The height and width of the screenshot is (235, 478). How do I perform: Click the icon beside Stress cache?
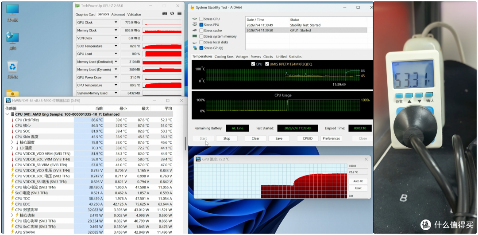[x=194, y=31]
